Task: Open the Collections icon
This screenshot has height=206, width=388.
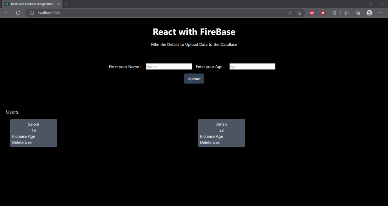Action: 358,13
